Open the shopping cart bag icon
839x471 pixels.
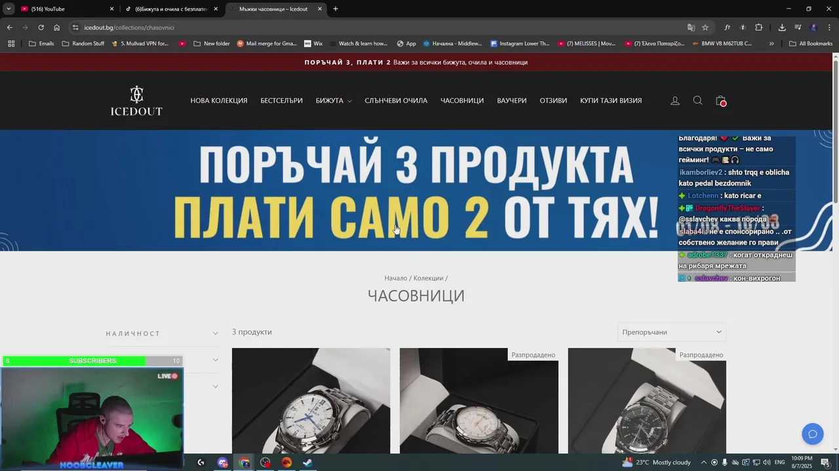point(721,101)
